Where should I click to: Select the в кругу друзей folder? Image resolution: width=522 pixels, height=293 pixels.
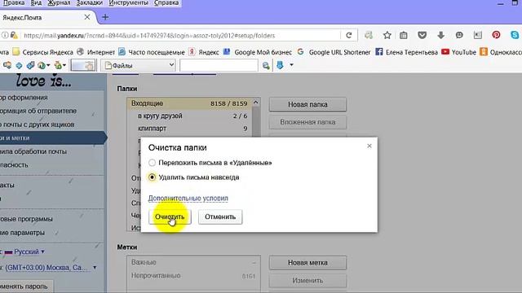(x=189, y=116)
